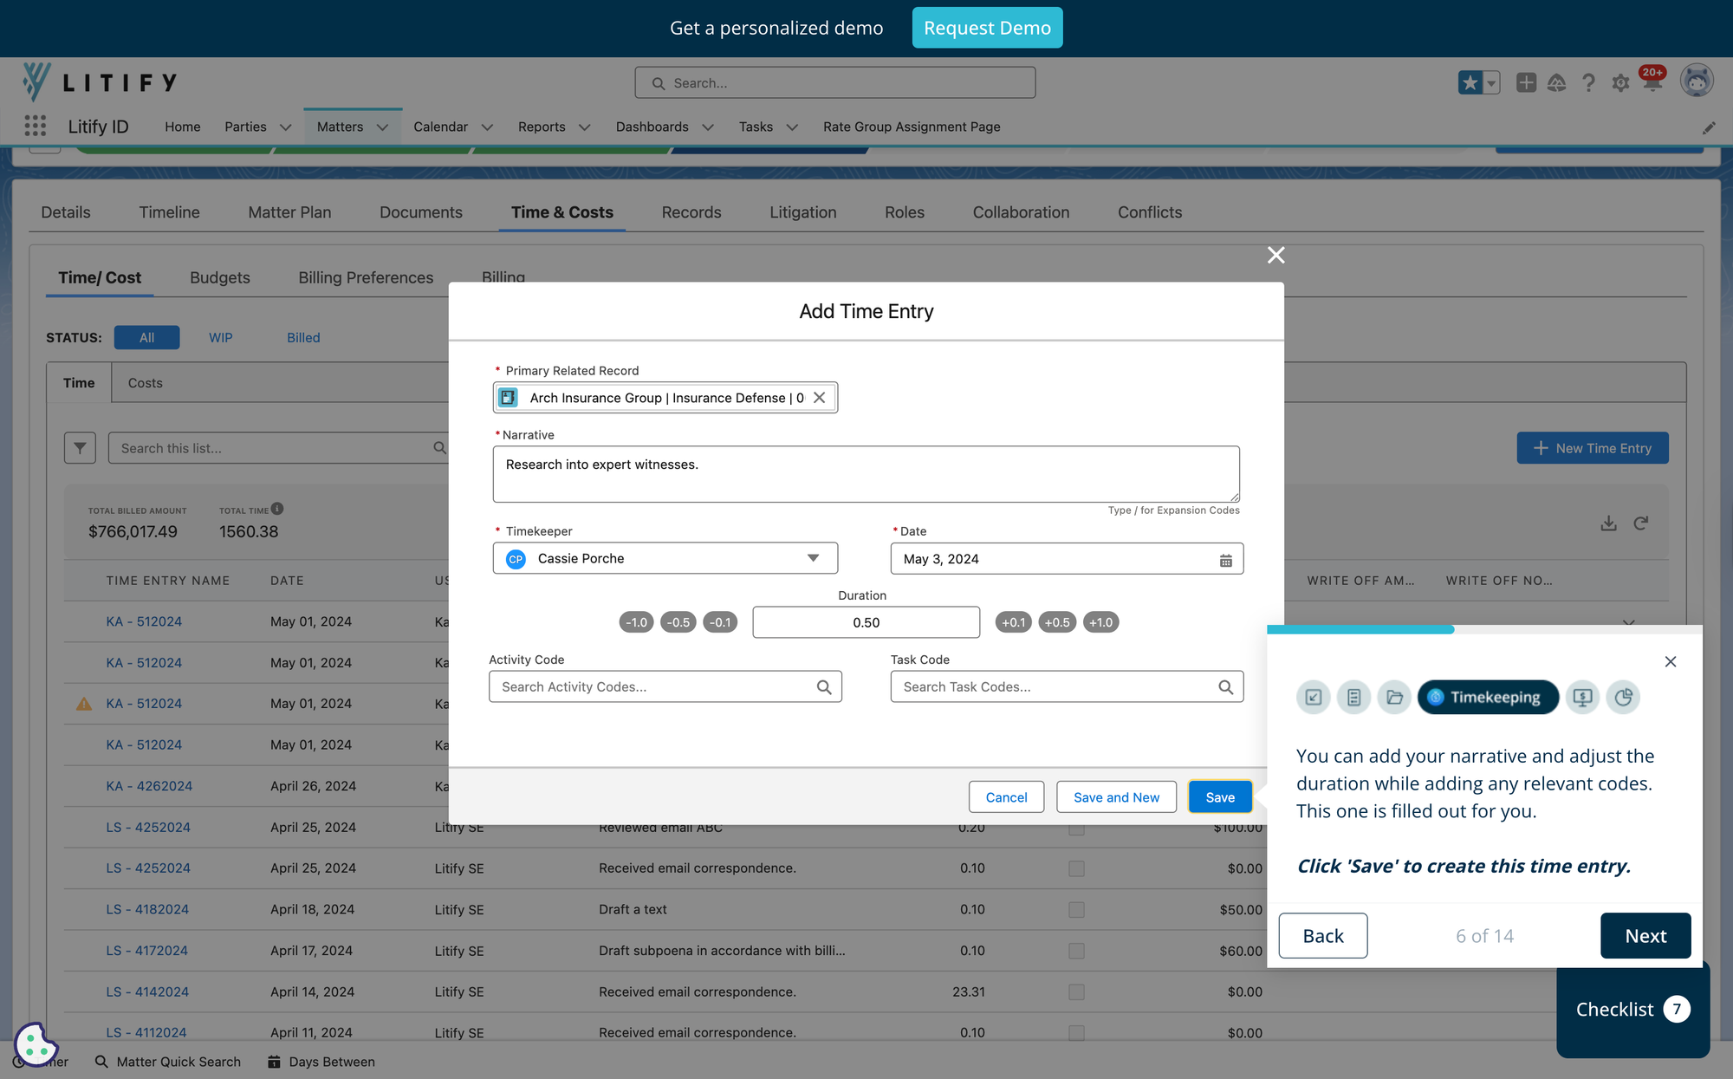
Task: Select WIP status filter
Action: point(220,338)
